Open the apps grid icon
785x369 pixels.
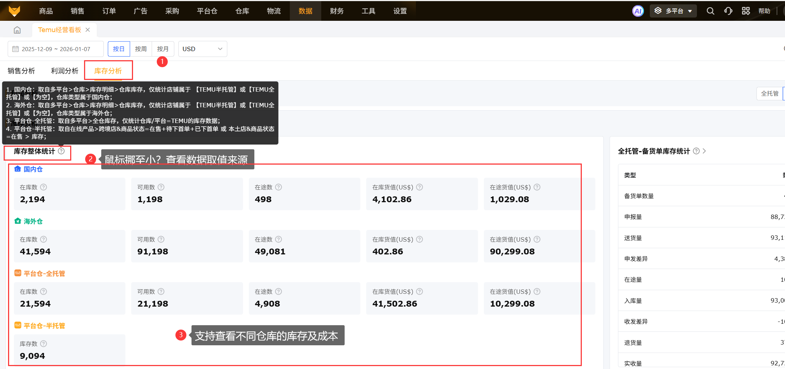coord(746,11)
